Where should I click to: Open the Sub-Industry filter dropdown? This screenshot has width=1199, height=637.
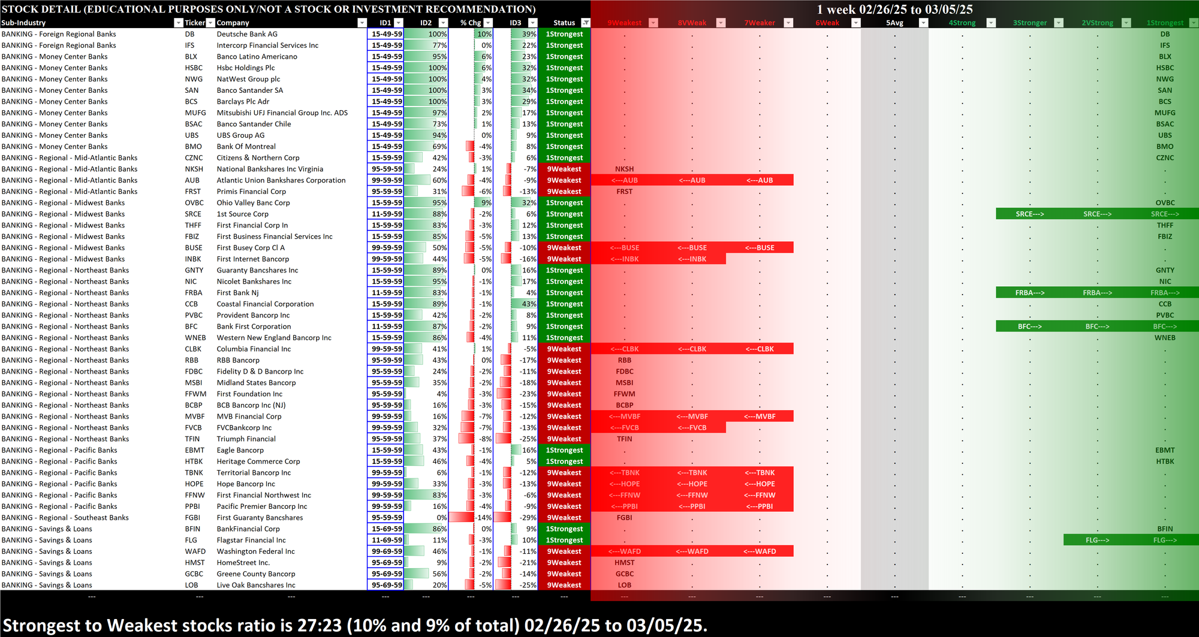[178, 23]
